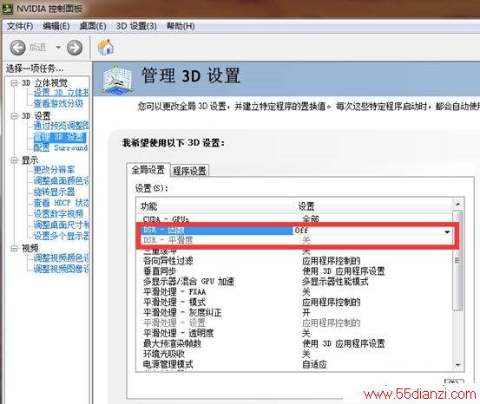Viewport: 480px width, 404px height.
Task: Open the 3D 设置(3) menu
Action: click(x=136, y=26)
